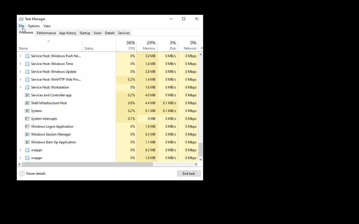
Task: Click the gear icon for Service Host: WinHTTP Web Pro...
Action: tap(27, 80)
